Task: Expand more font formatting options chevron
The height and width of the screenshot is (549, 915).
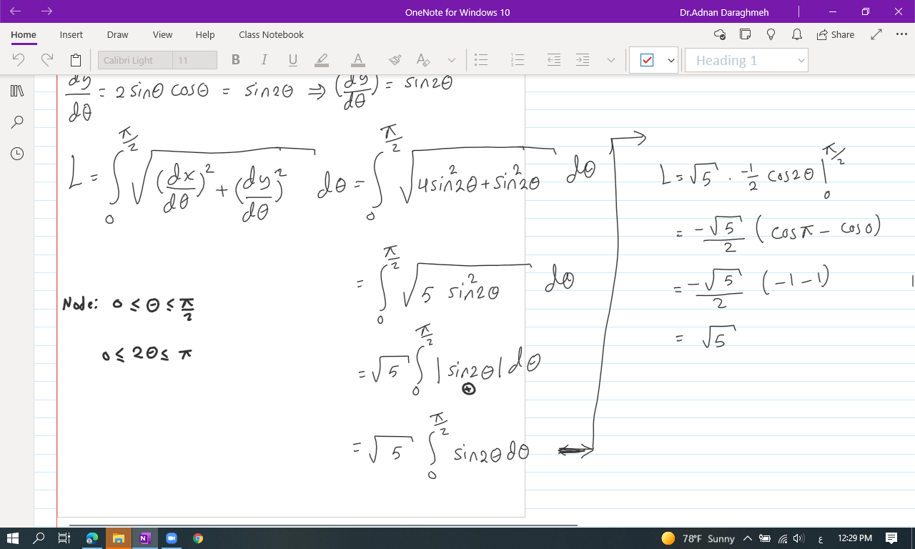Action: [451, 60]
